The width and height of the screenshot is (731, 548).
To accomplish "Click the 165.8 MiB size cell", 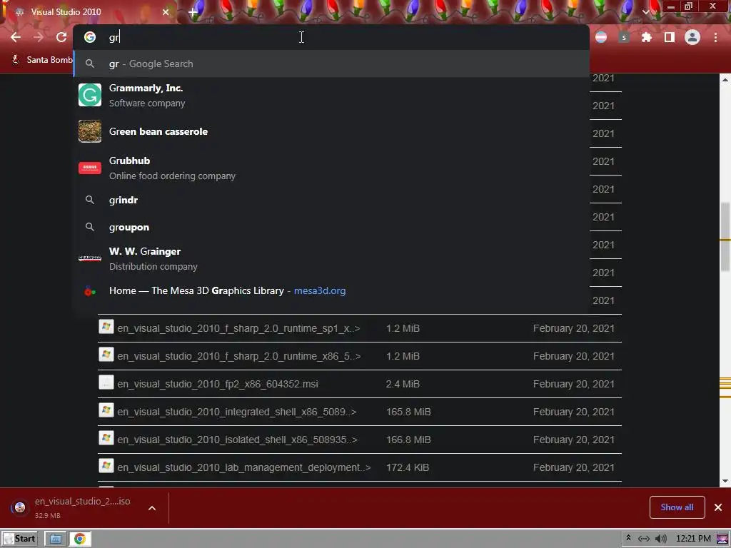I will [x=408, y=412].
